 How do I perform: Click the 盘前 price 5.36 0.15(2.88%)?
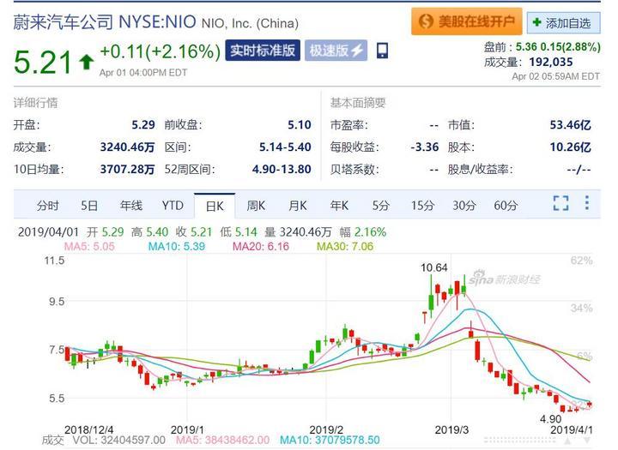(x=558, y=47)
